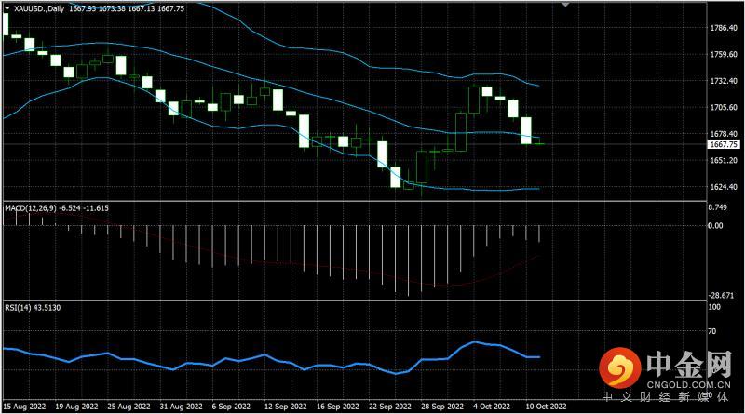Viewport: 745px width, 414px height.
Task: Click price level 1732.40 on scale
Action: (724, 81)
